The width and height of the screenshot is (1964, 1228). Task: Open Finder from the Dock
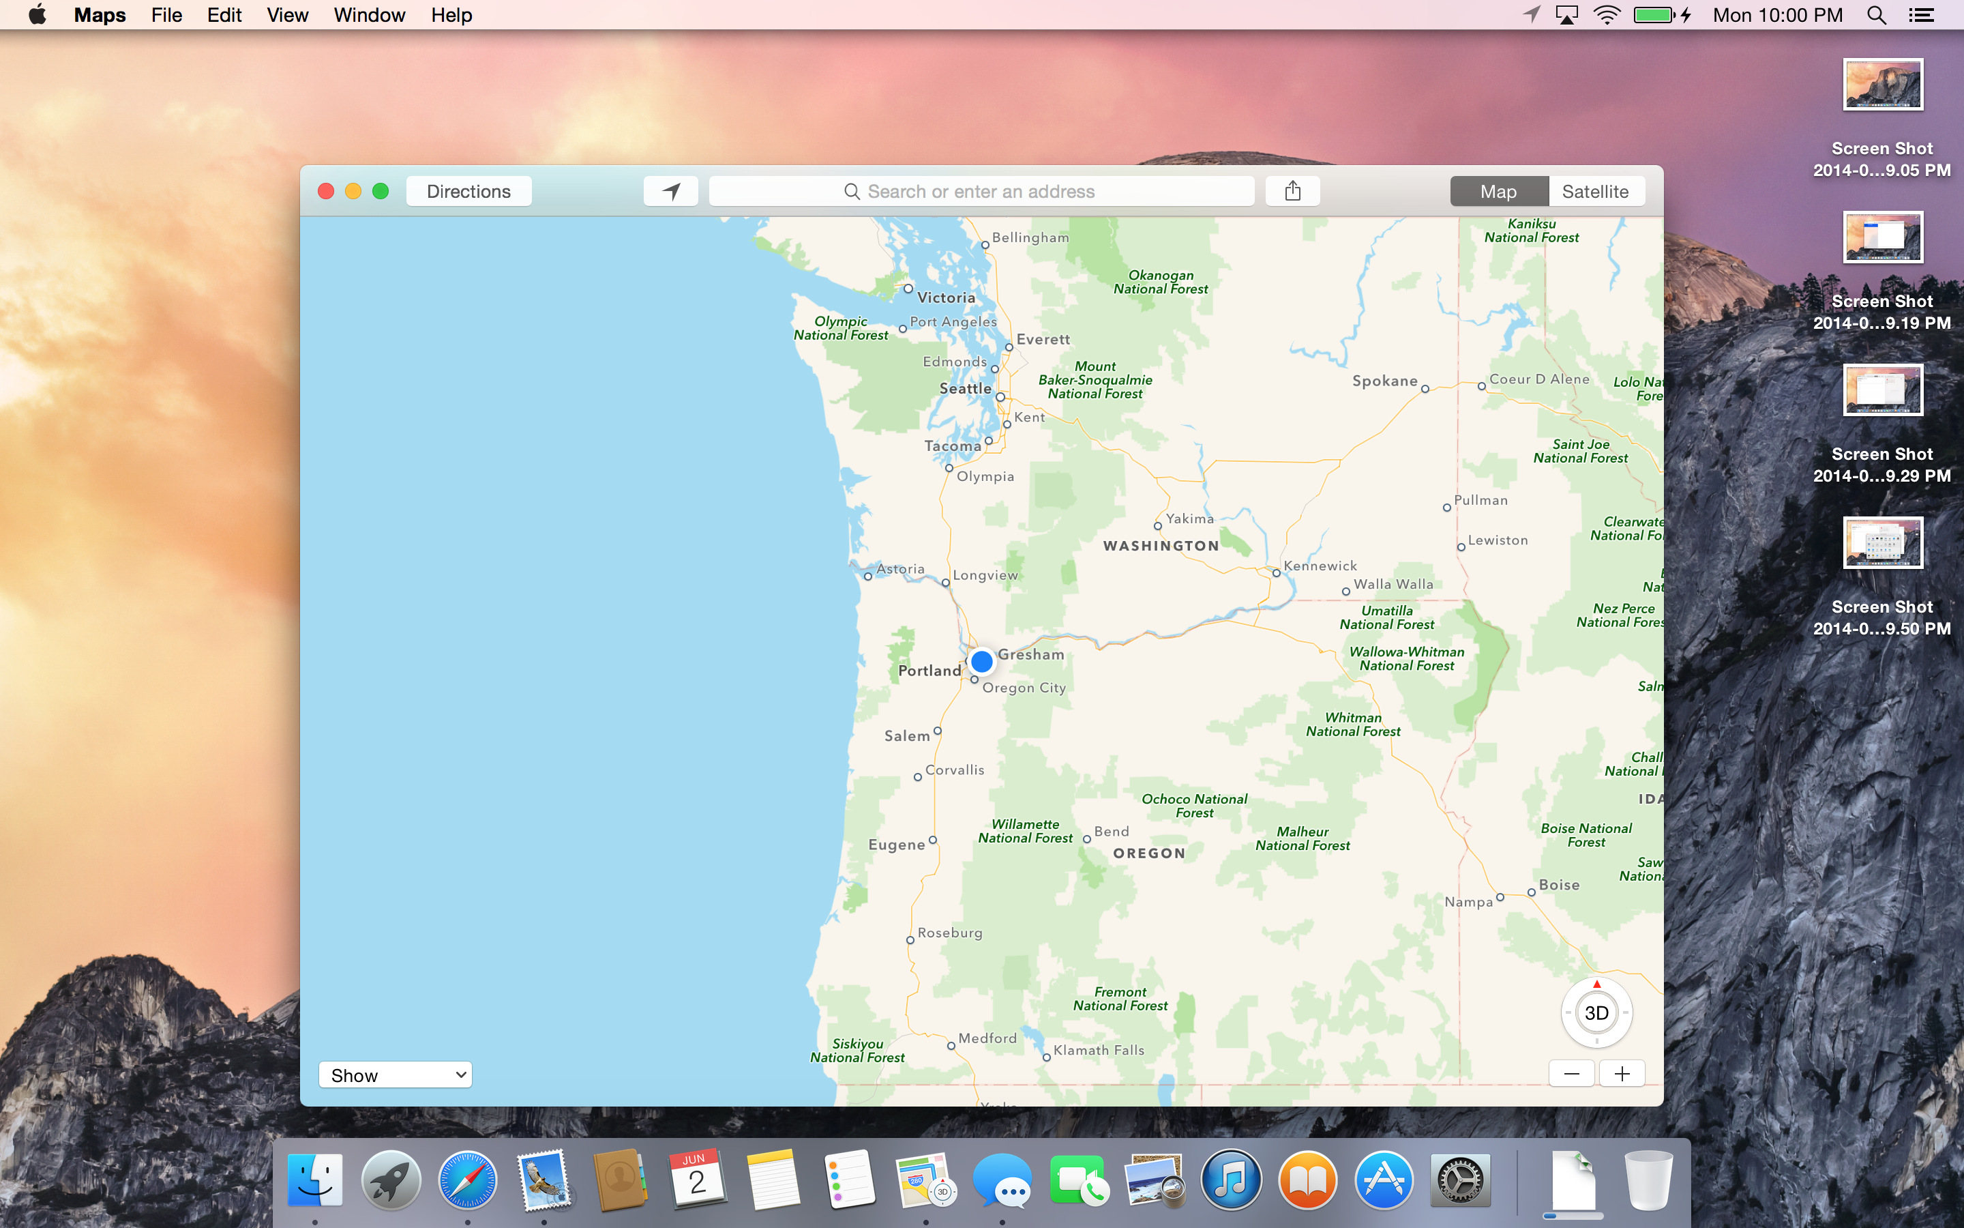point(315,1180)
